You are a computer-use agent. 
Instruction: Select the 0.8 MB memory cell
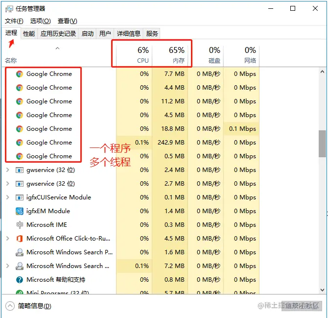pos(170,280)
